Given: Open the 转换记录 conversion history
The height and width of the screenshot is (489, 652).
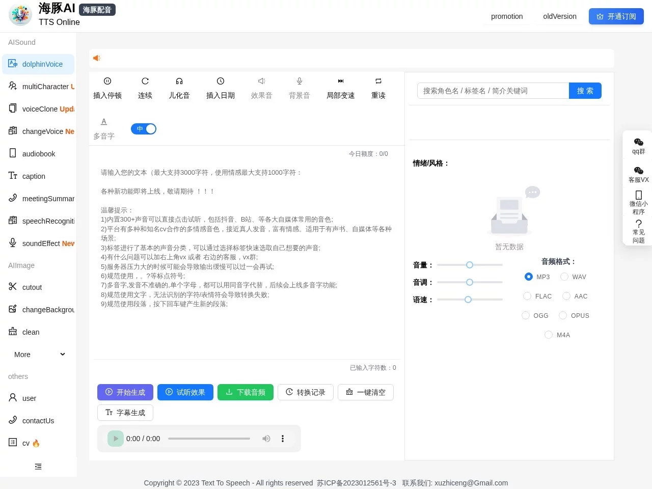Looking at the screenshot, I should pos(305,392).
